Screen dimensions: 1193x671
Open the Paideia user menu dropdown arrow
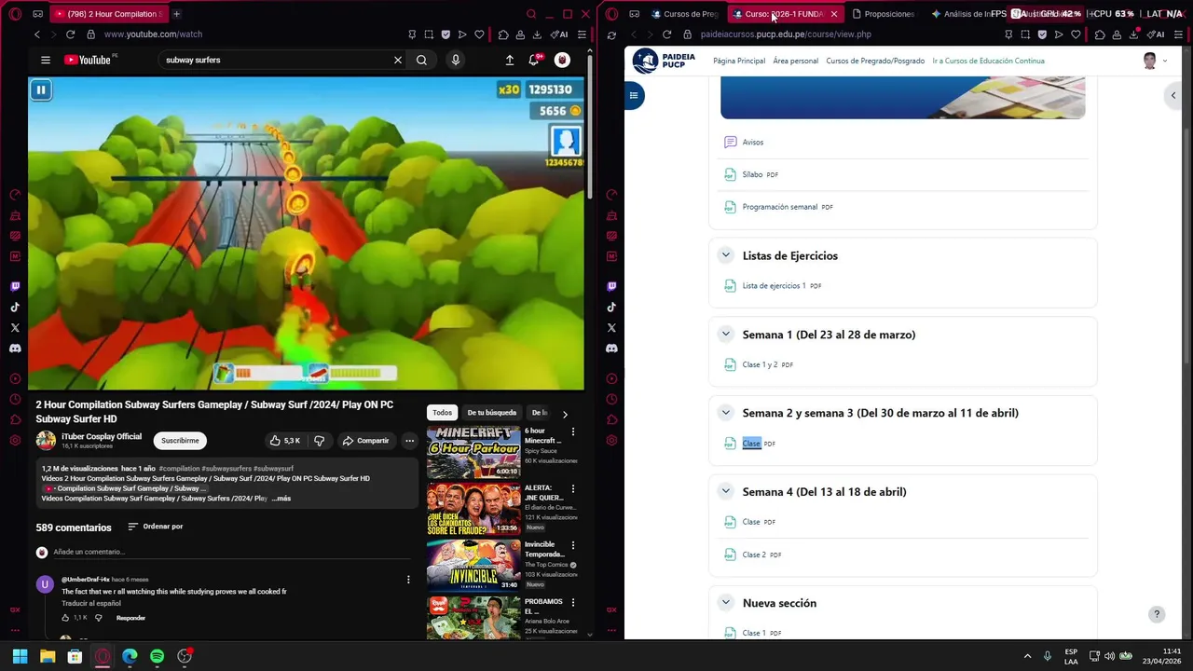click(x=1165, y=61)
